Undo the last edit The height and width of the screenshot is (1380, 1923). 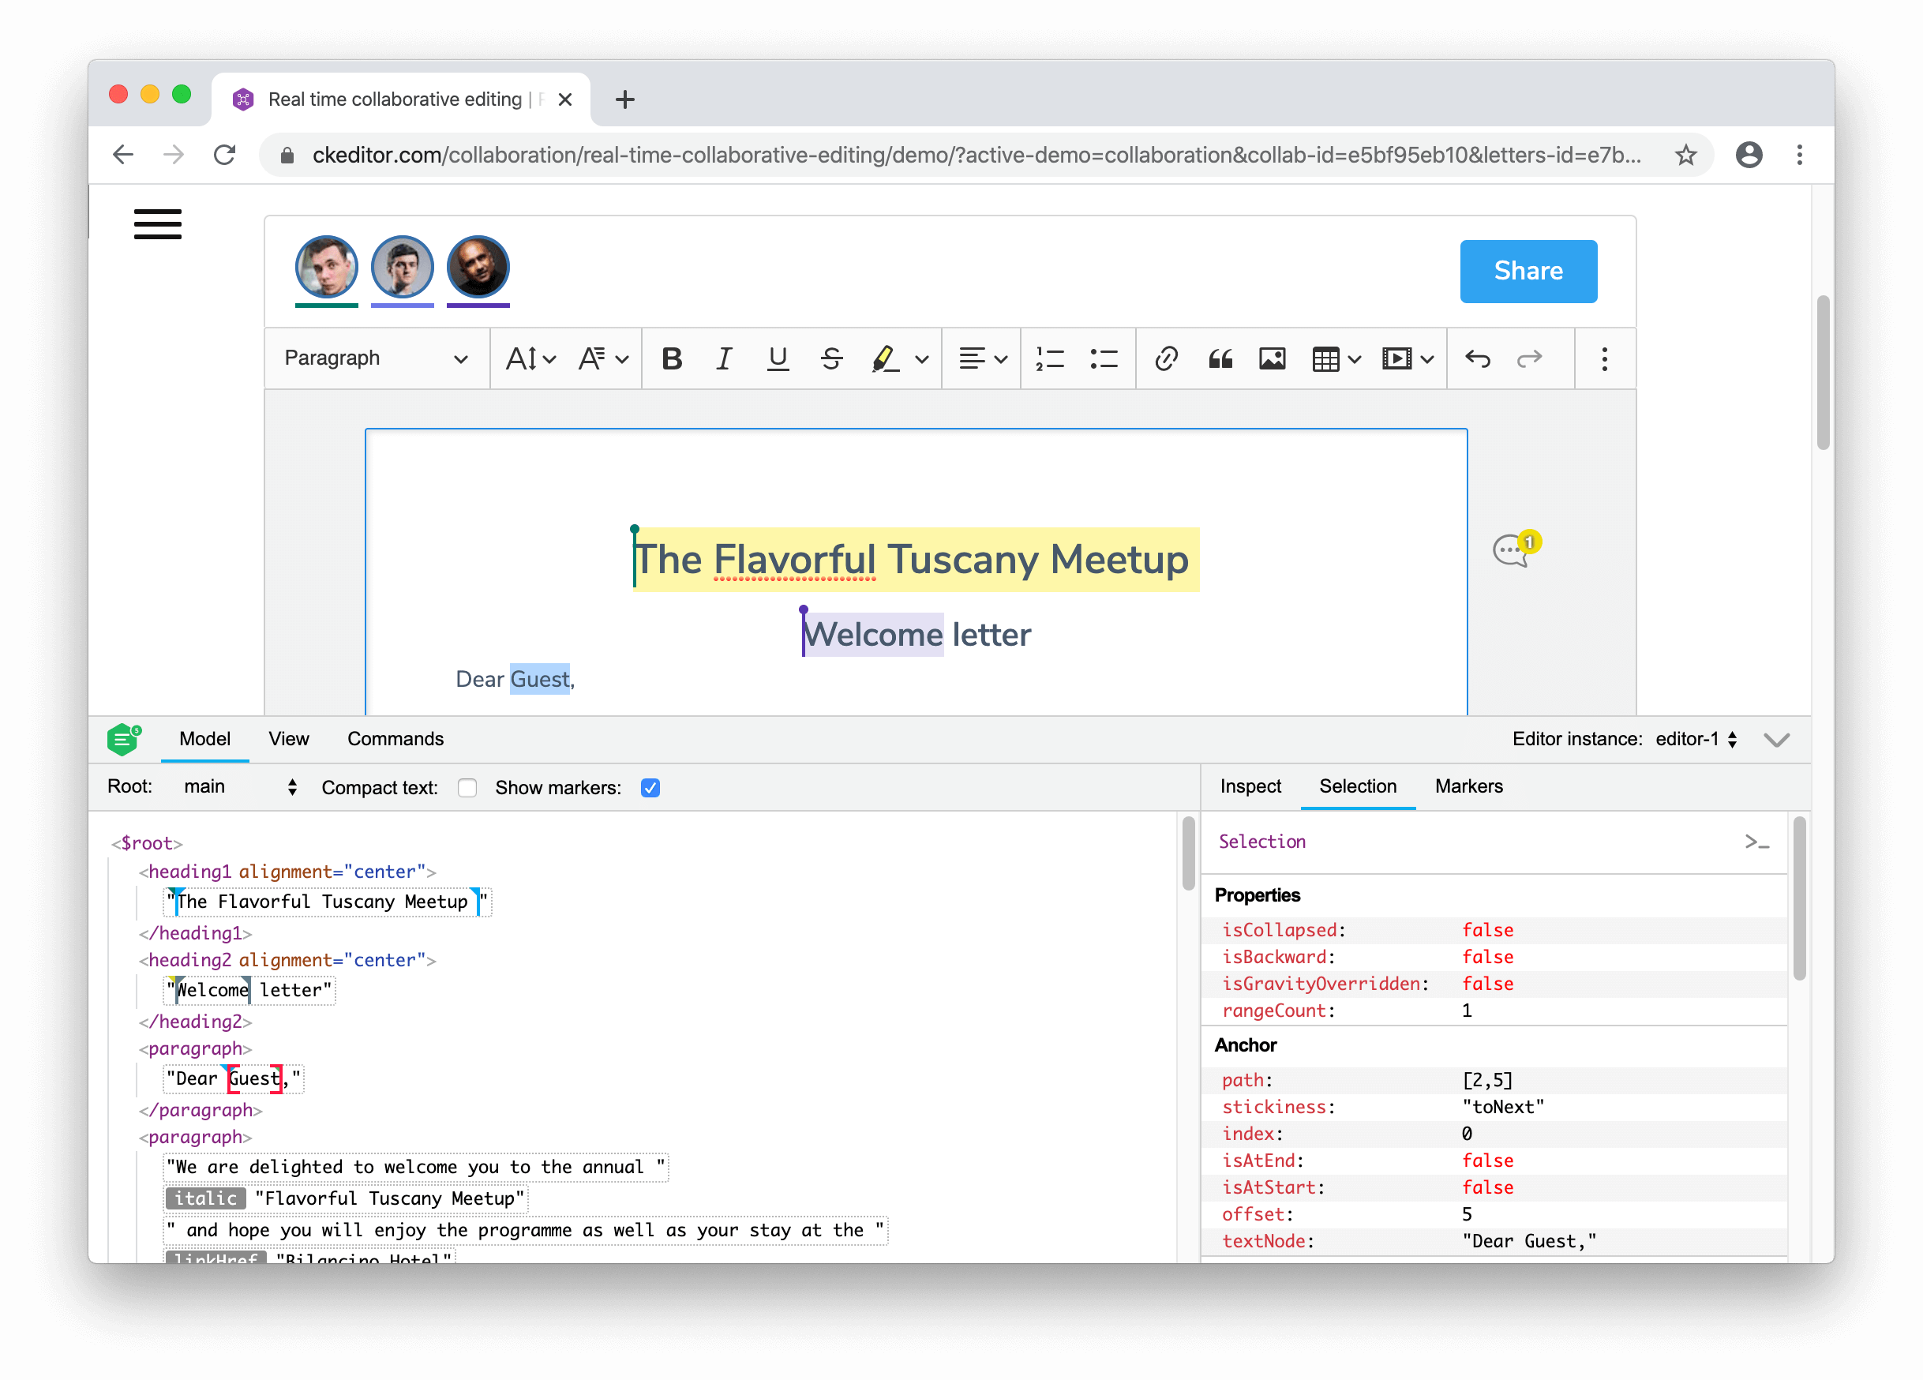click(1478, 358)
